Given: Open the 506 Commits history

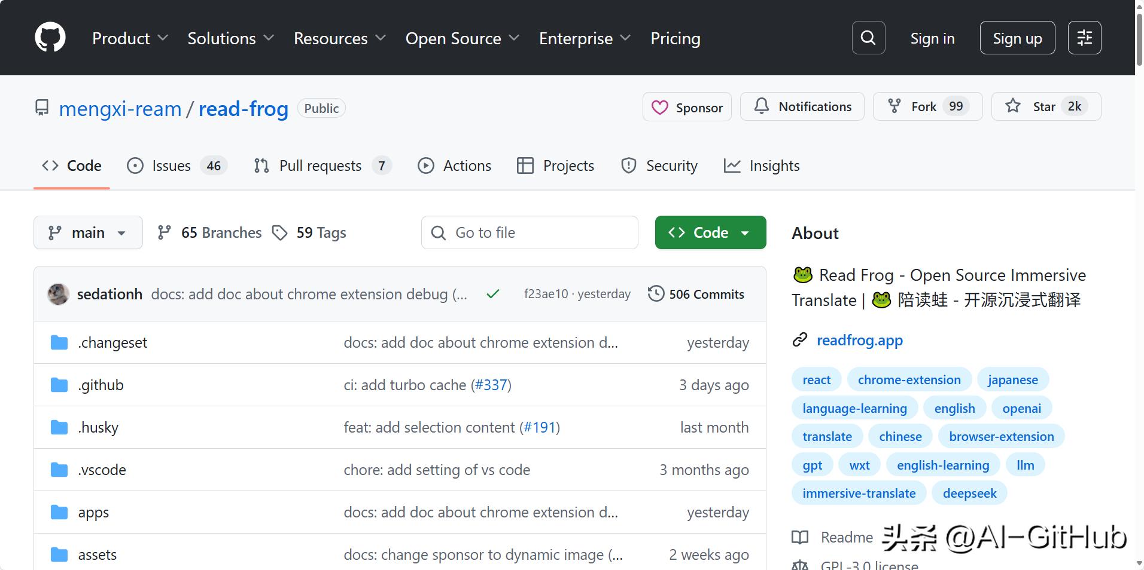Looking at the screenshot, I should [696, 294].
